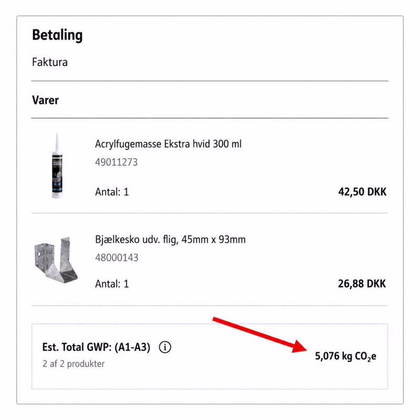
Task: Click the "300 ml" part of the sealant title
Action: click(x=227, y=144)
